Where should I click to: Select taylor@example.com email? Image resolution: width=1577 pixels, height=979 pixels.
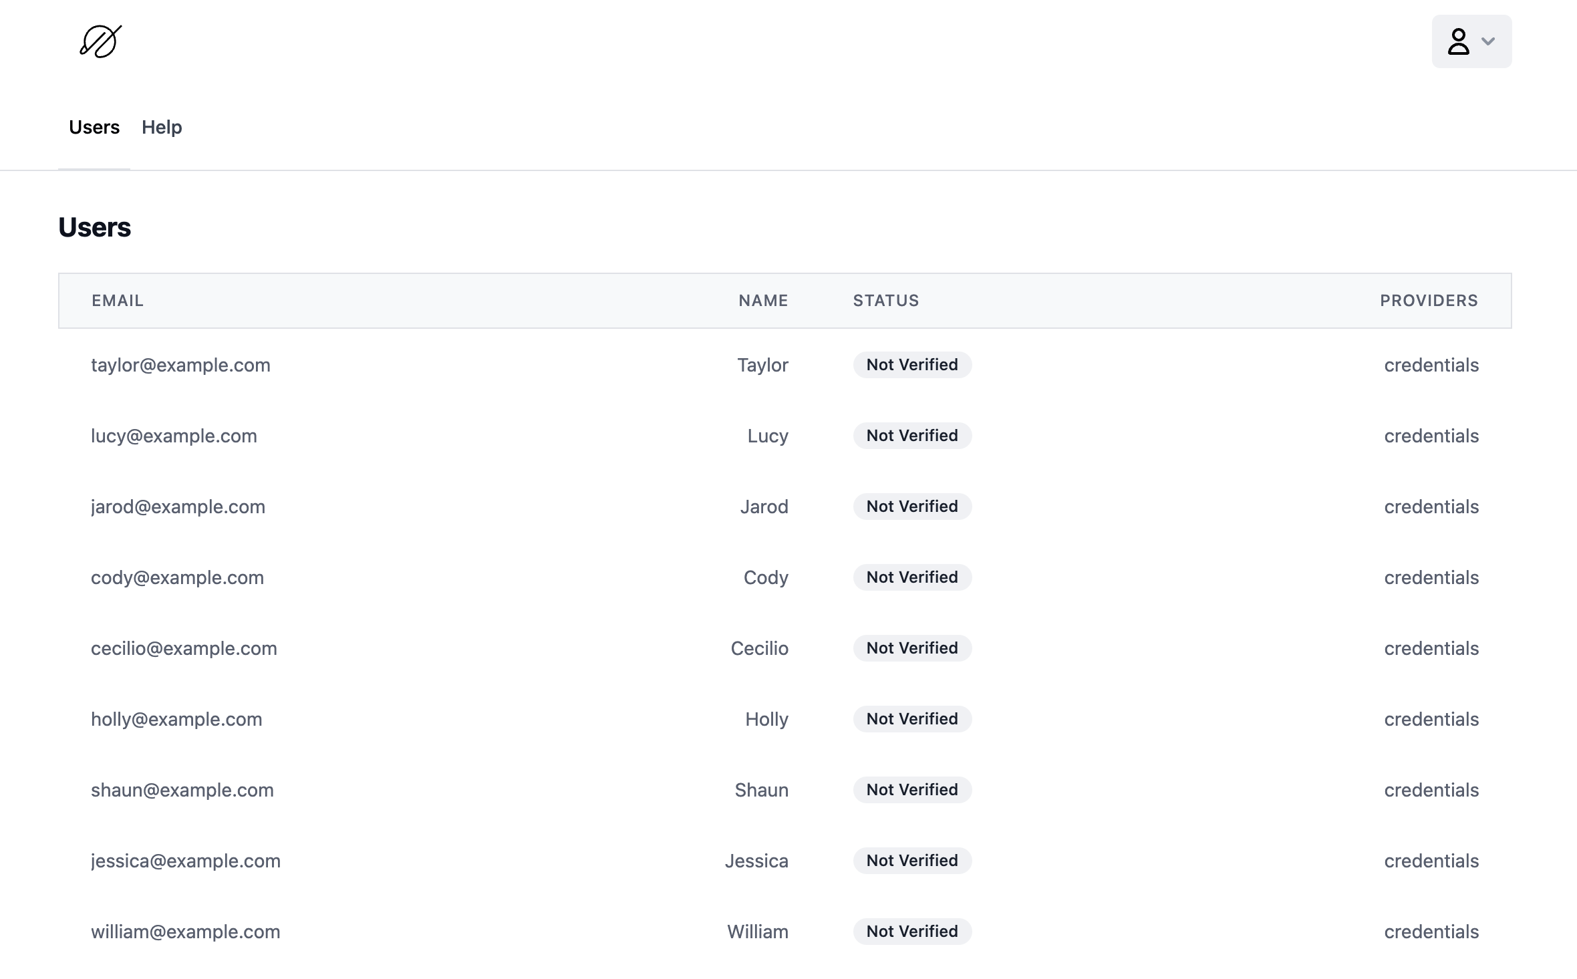pyautogui.click(x=180, y=365)
